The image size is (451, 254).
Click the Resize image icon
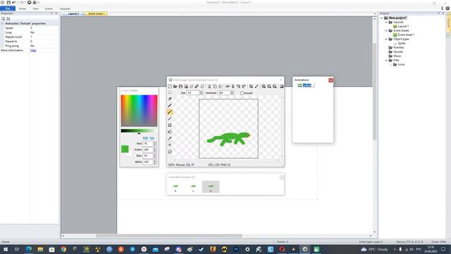point(257,86)
